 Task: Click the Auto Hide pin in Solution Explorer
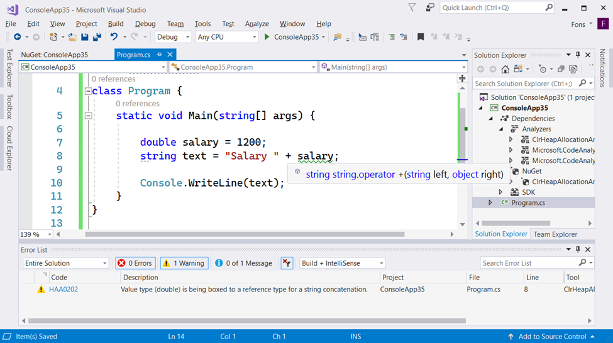(x=578, y=55)
